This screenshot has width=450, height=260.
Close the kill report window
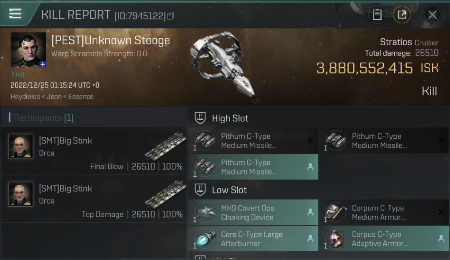[x=432, y=15]
